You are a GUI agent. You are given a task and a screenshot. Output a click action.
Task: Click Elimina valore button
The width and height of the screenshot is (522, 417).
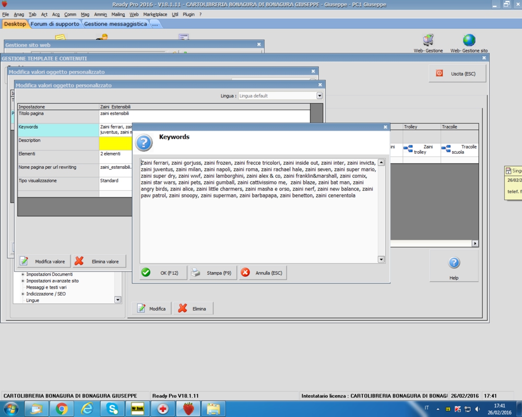(100, 261)
